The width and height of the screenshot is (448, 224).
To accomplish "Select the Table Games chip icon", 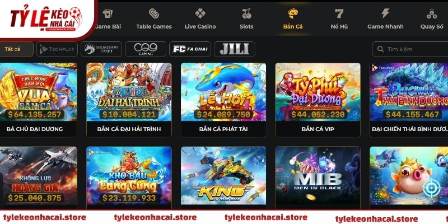I will coord(153,13).
